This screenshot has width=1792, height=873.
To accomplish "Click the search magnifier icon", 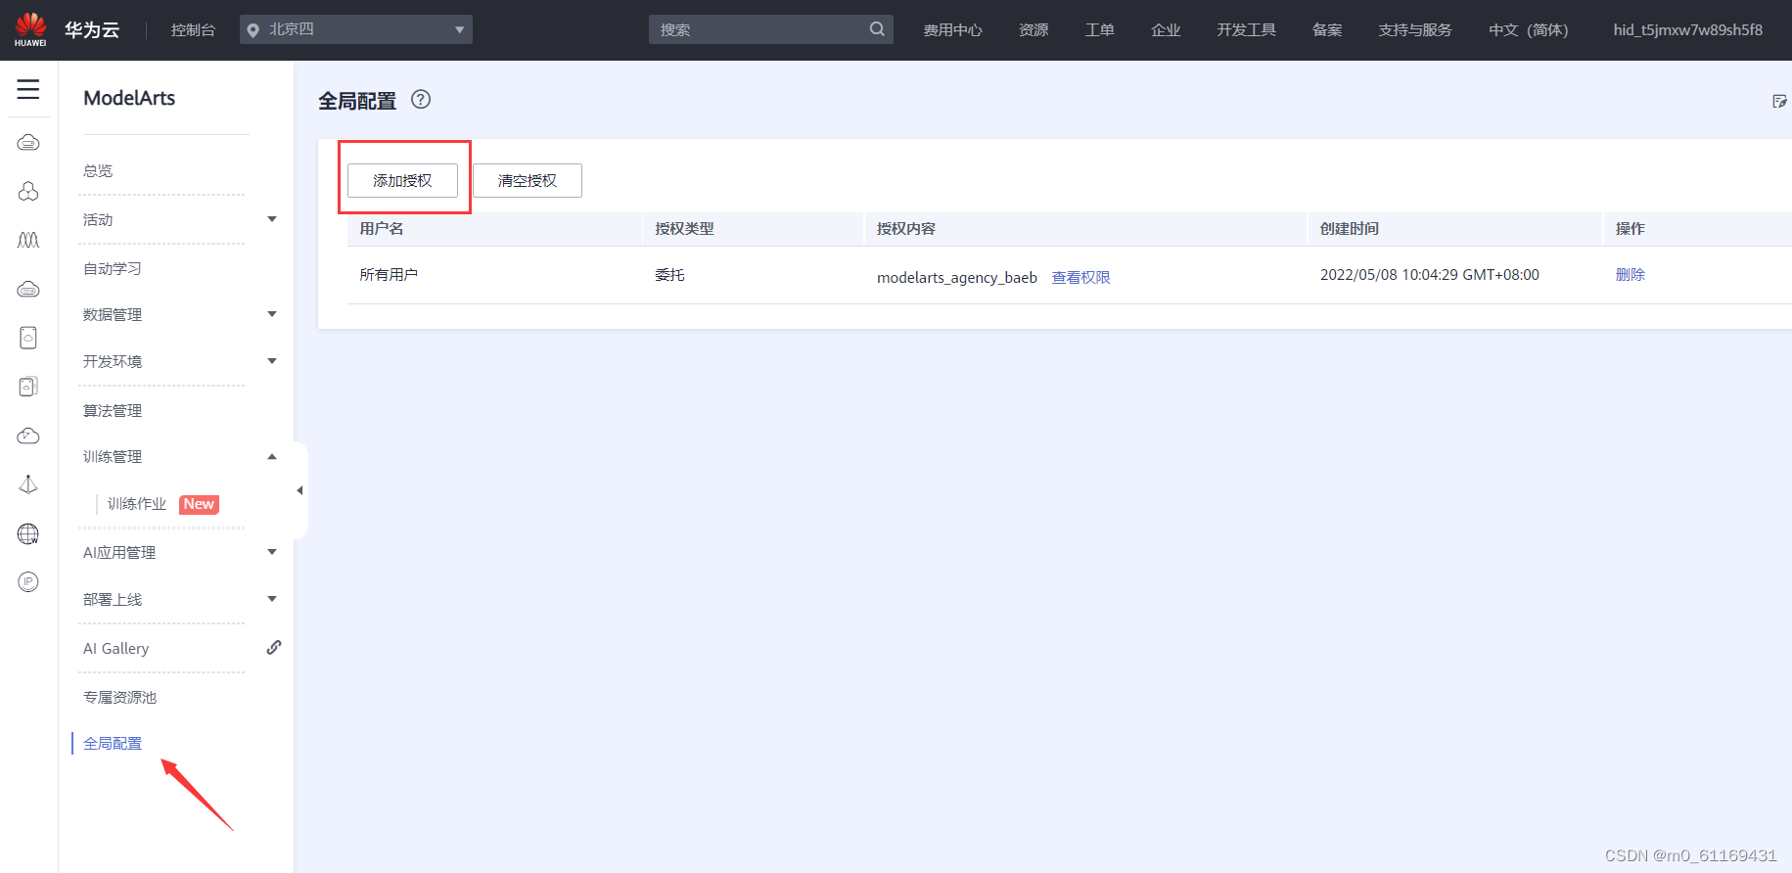I will (x=877, y=29).
